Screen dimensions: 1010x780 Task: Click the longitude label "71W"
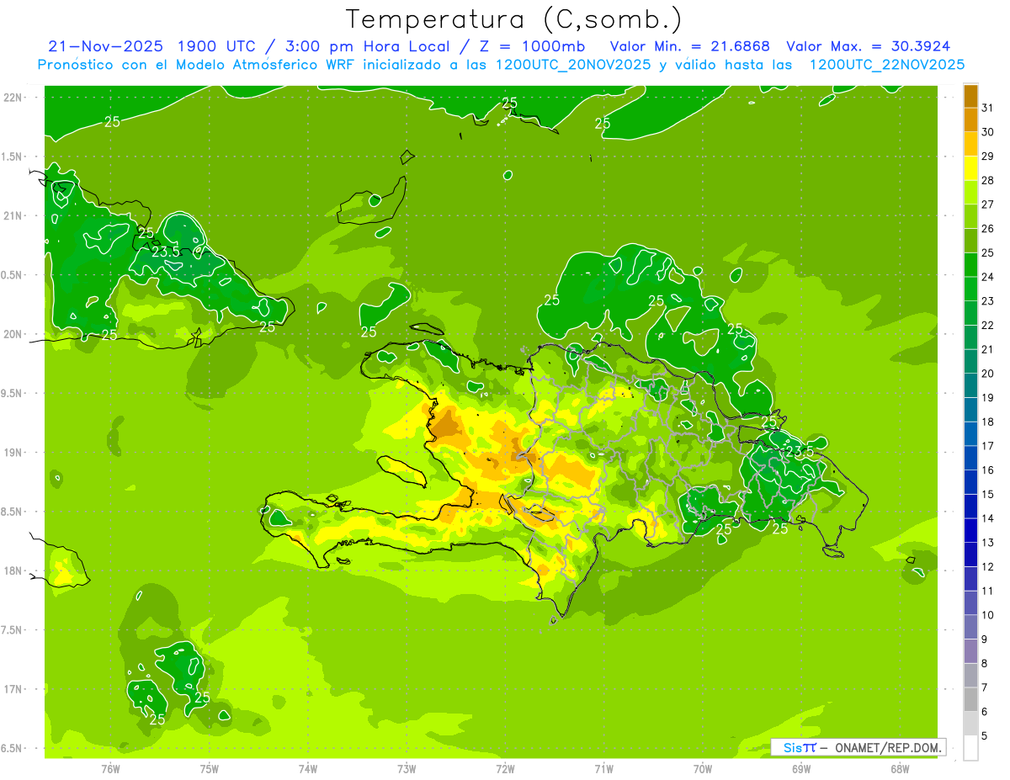point(603,769)
